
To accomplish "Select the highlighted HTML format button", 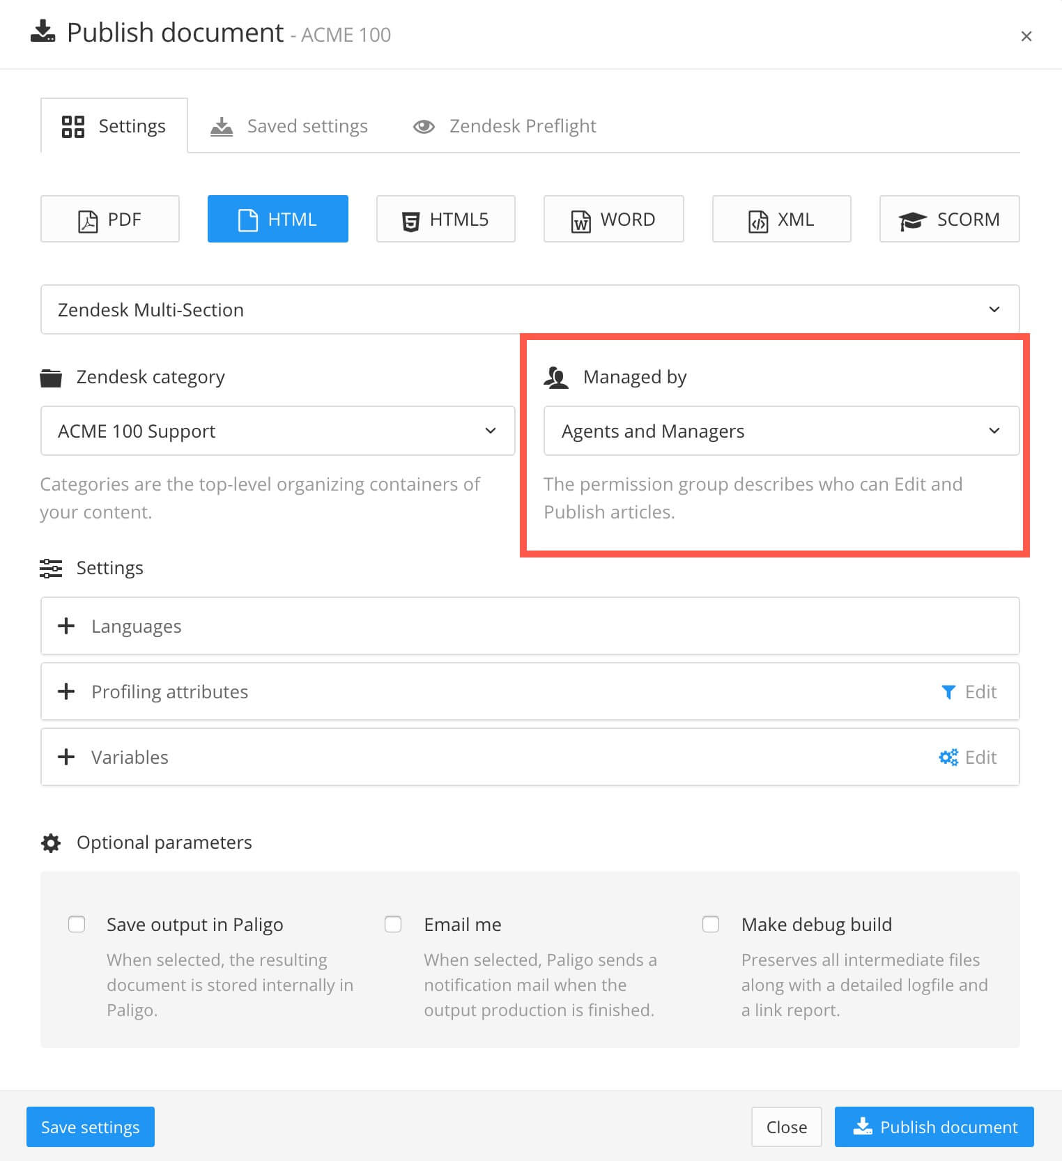I will [x=277, y=220].
